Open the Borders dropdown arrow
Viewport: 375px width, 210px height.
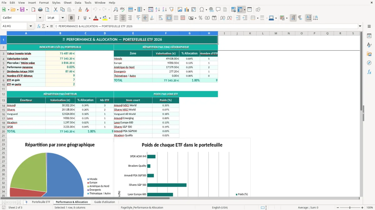coord(258,18)
